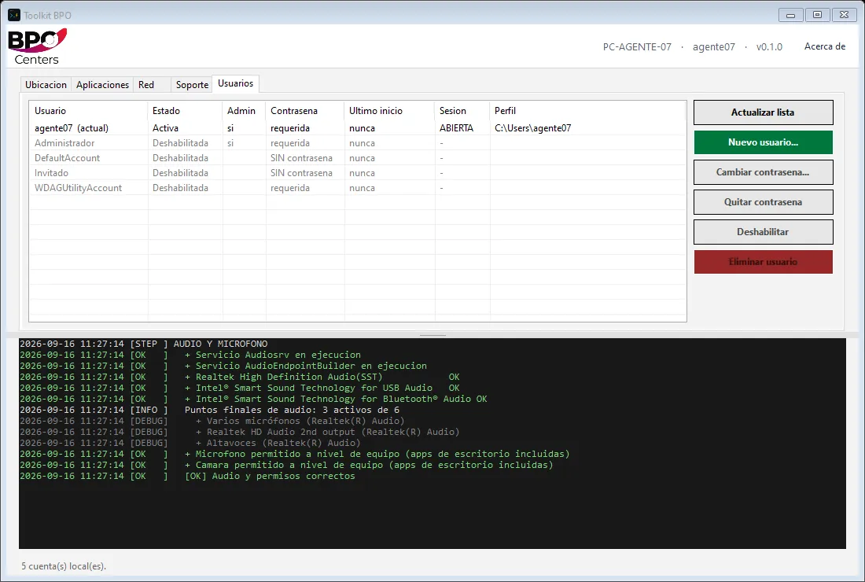The height and width of the screenshot is (582, 865).
Task: Click the 'Altavoces (Realtek(R) Audio)' debug line
Action: (x=190, y=443)
